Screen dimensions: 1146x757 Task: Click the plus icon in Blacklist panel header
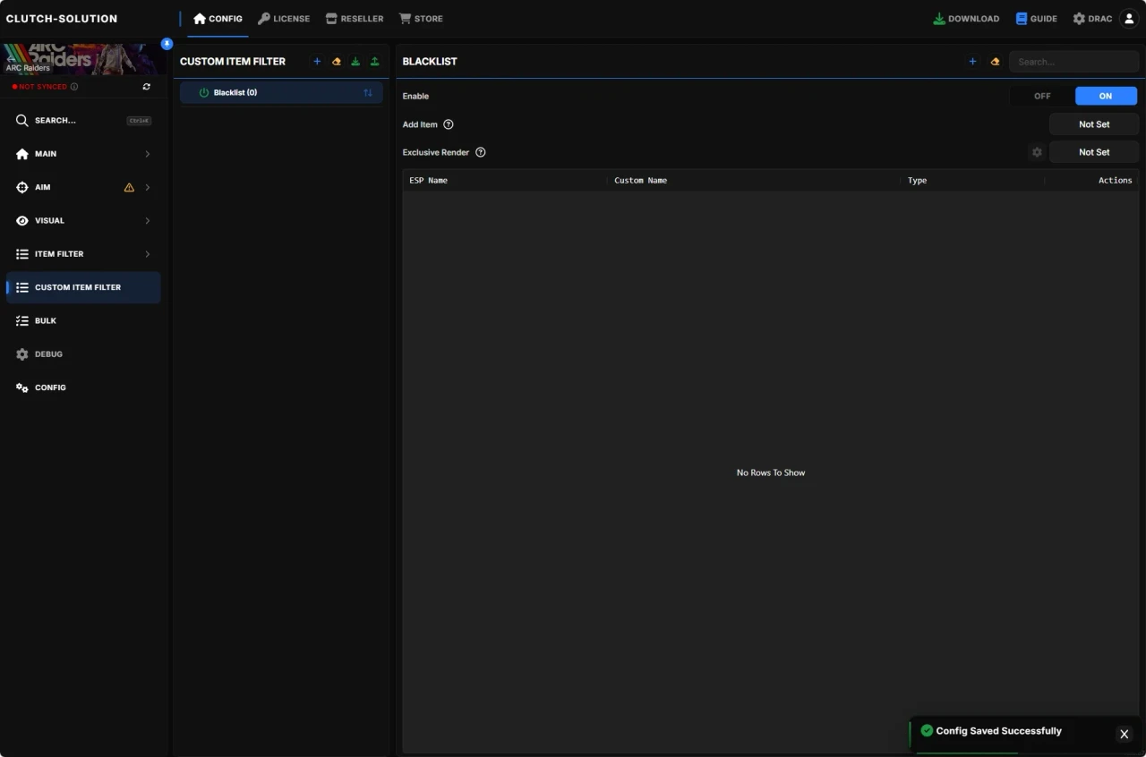[973, 62]
